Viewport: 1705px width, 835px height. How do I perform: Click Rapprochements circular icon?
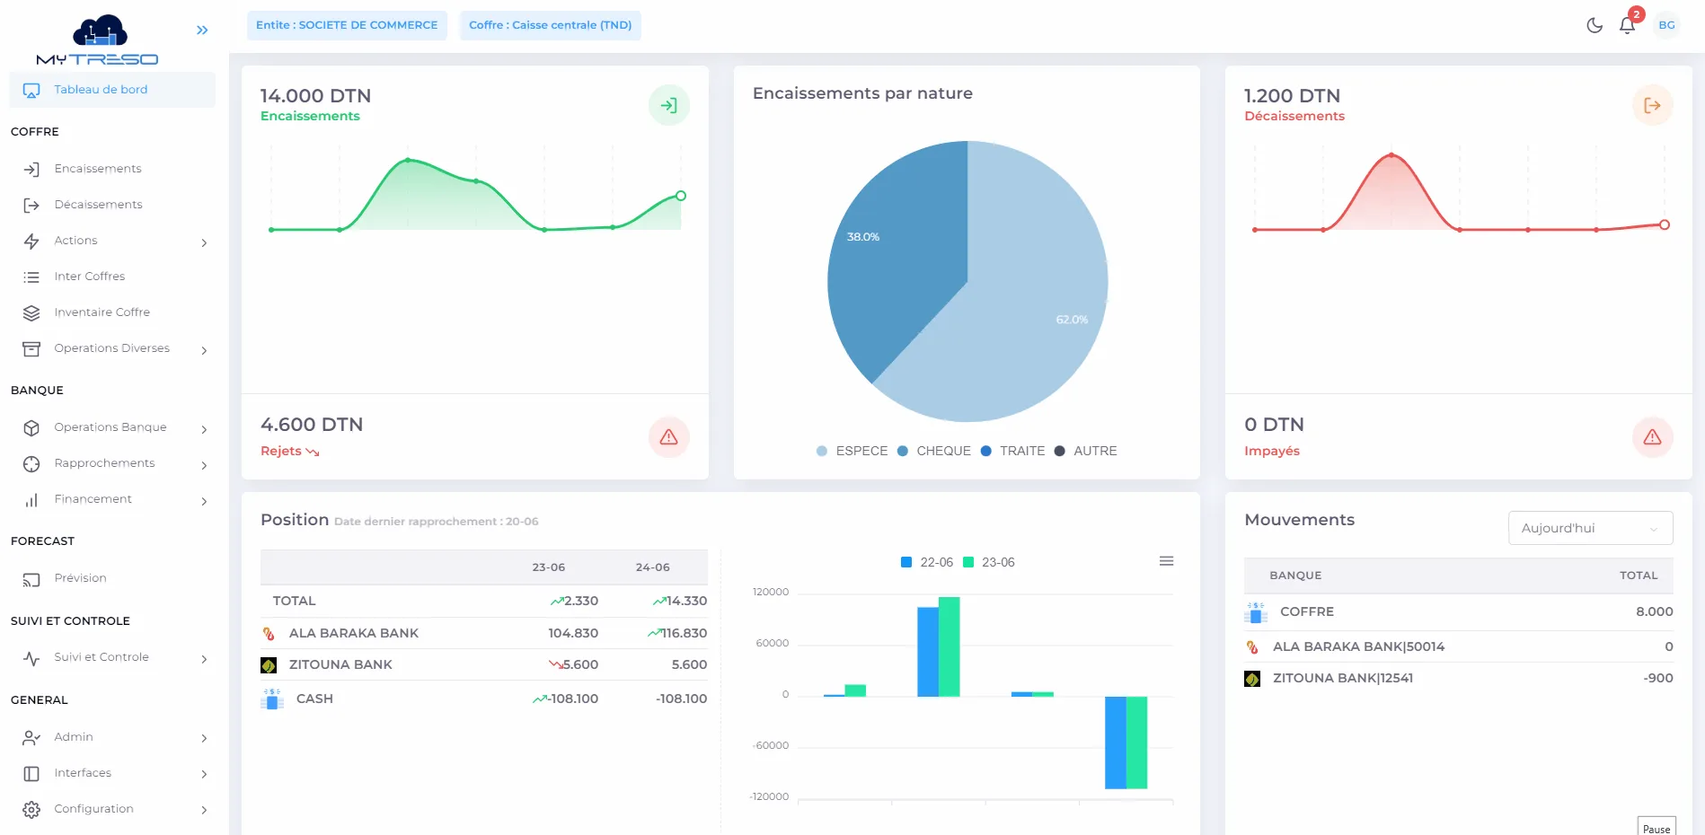click(x=31, y=464)
